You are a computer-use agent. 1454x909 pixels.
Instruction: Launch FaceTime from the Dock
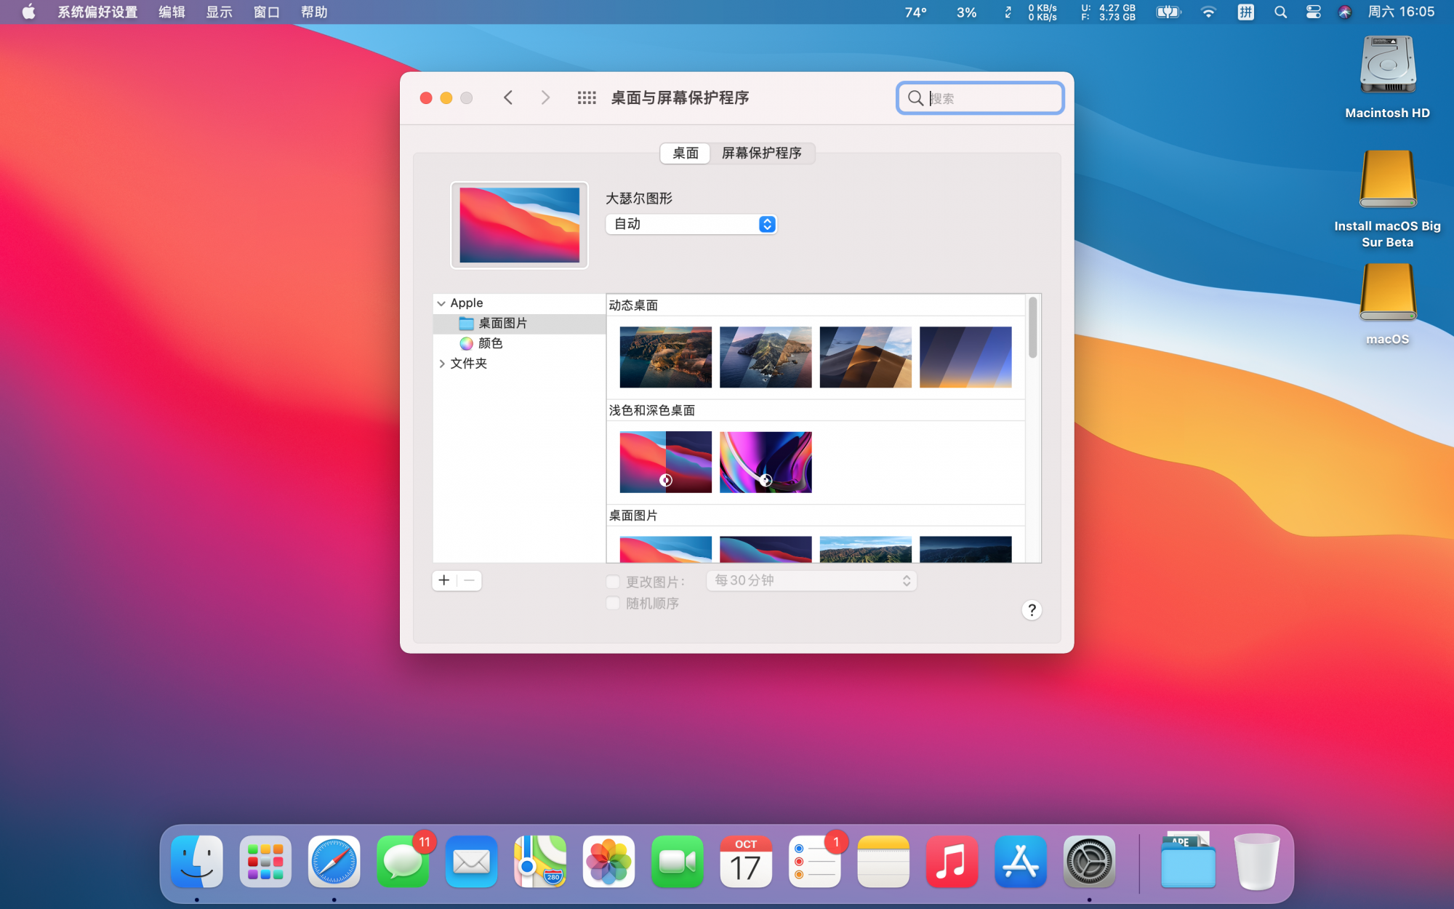[678, 862]
